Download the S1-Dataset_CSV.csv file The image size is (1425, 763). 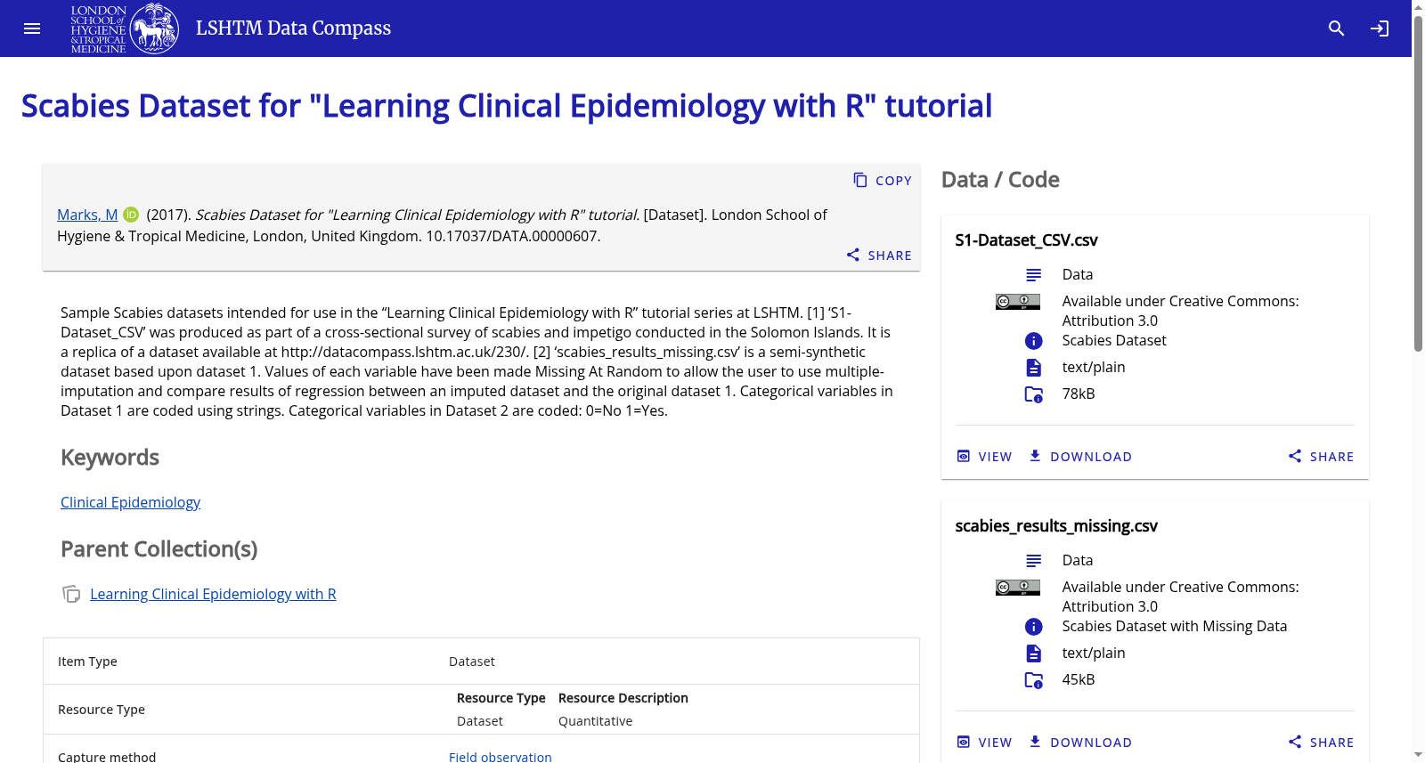pyautogui.click(x=1079, y=457)
